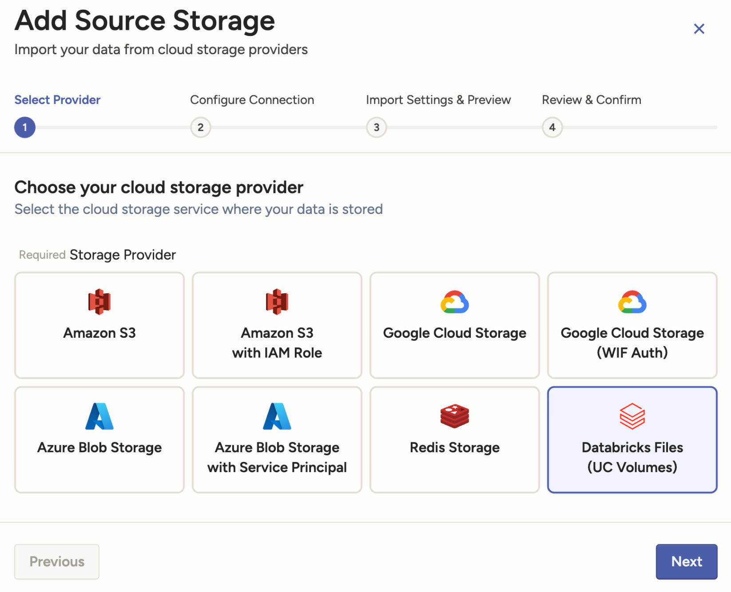Jump to Import Settings & Preview step
This screenshot has width=731, height=592.
[x=438, y=100]
